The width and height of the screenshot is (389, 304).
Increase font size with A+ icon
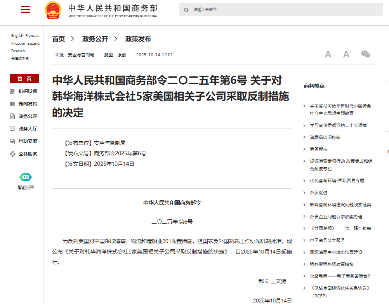point(347,54)
